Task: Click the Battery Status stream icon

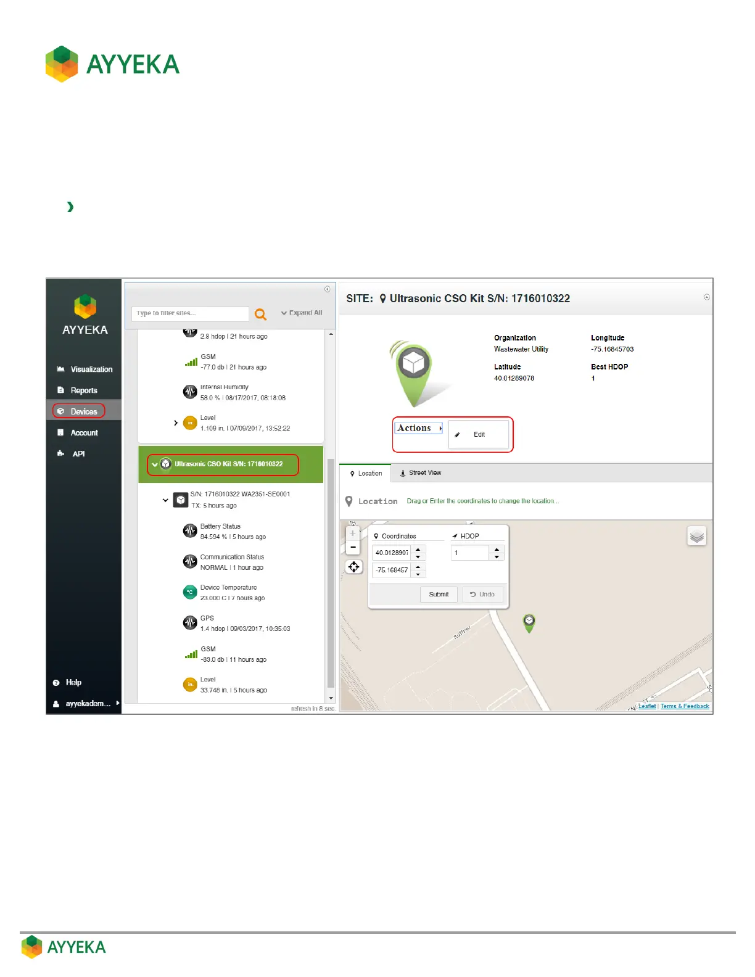Action: (190, 531)
